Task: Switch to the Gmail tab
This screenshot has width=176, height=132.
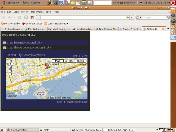Action: click(130, 29)
